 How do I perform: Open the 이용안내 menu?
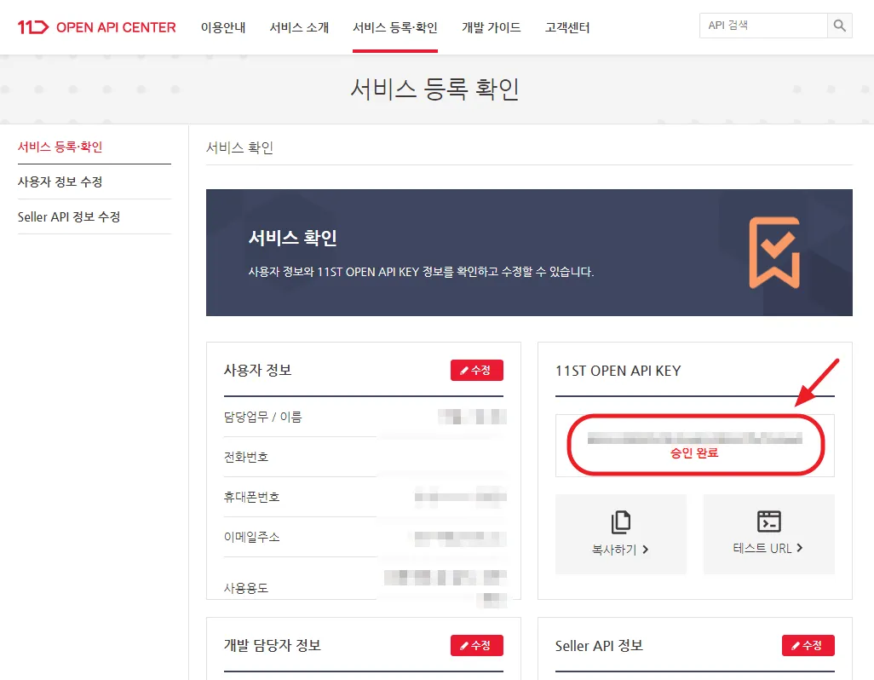[223, 27]
